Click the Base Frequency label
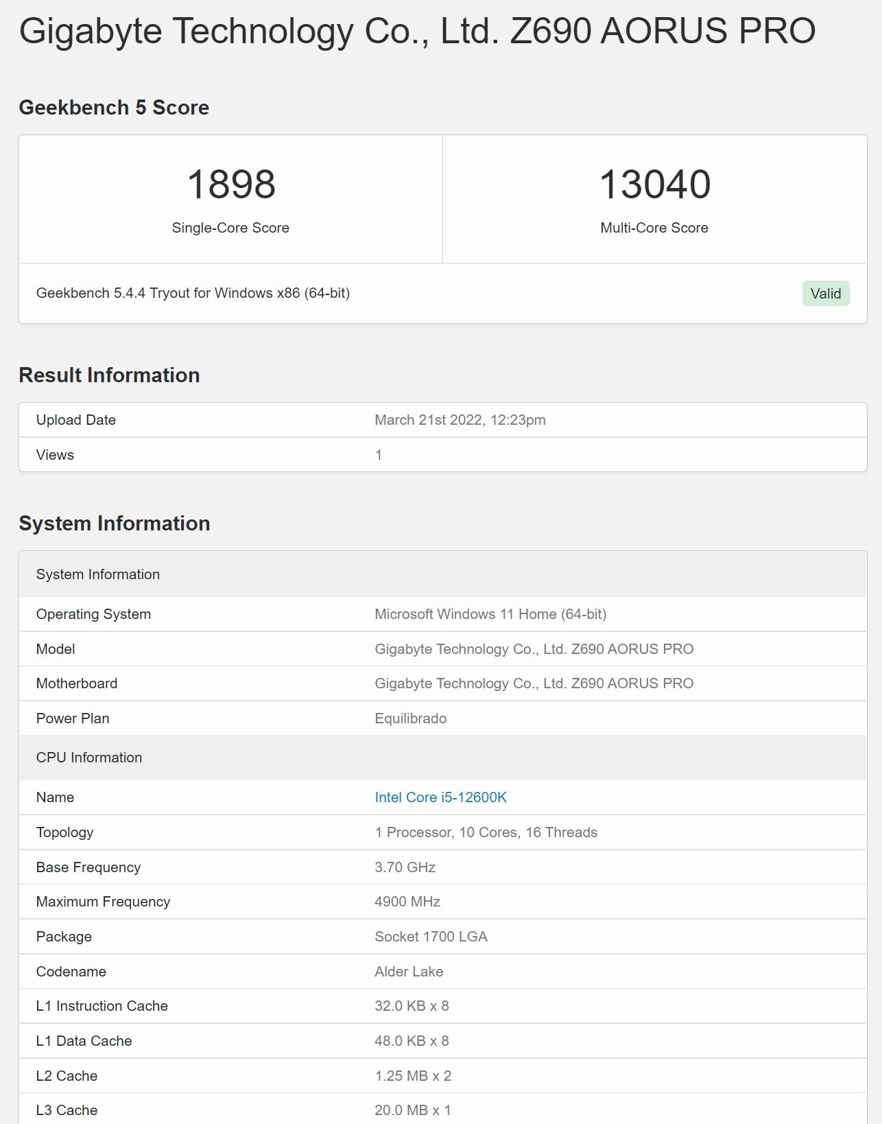Image resolution: width=882 pixels, height=1124 pixels. pos(88,867)
